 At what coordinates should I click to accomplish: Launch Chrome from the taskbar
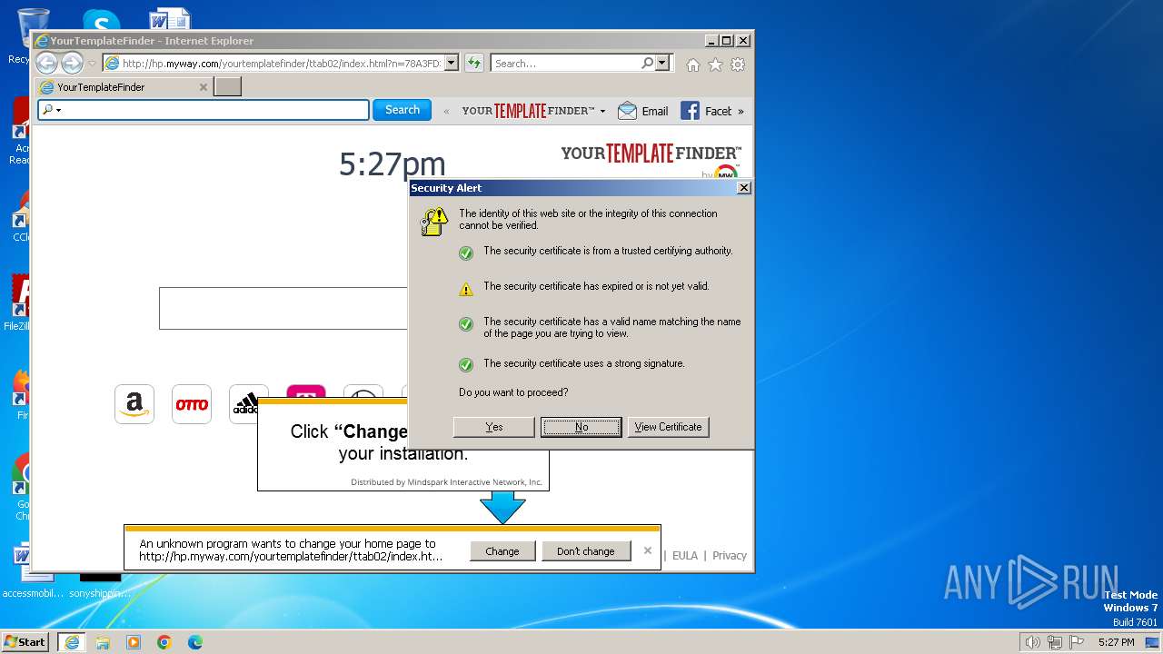[x=164, y=642]
